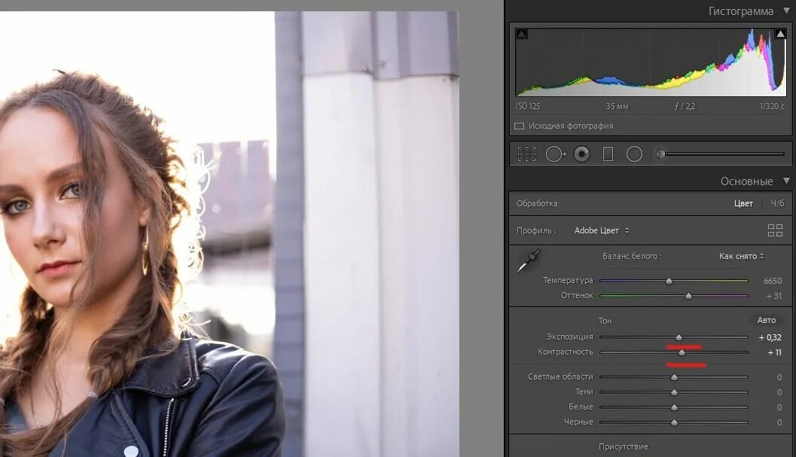Click the Баланс белого label

pos(632,257)
